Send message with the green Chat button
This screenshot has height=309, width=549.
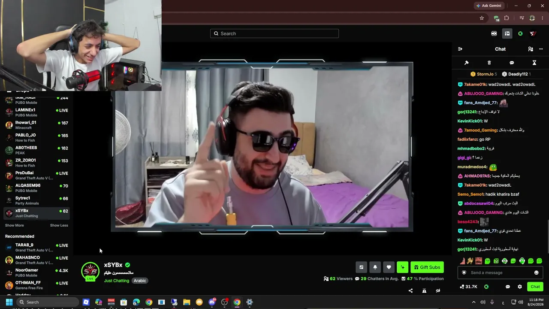pos(535,287)
